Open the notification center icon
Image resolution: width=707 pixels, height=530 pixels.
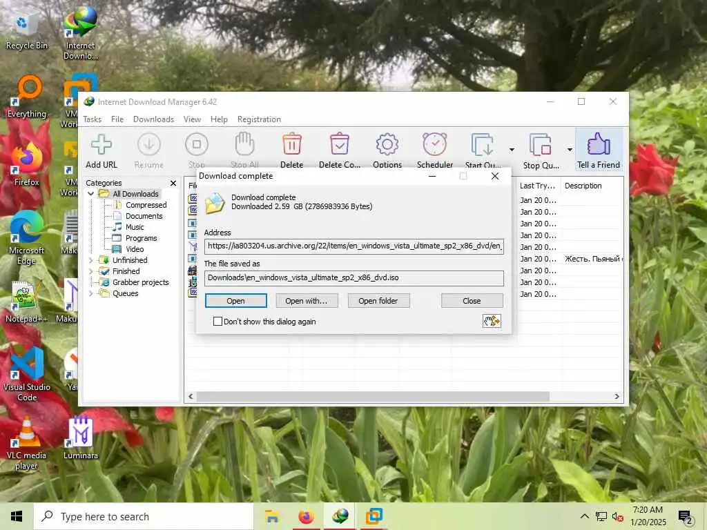[x=686, y=516]
